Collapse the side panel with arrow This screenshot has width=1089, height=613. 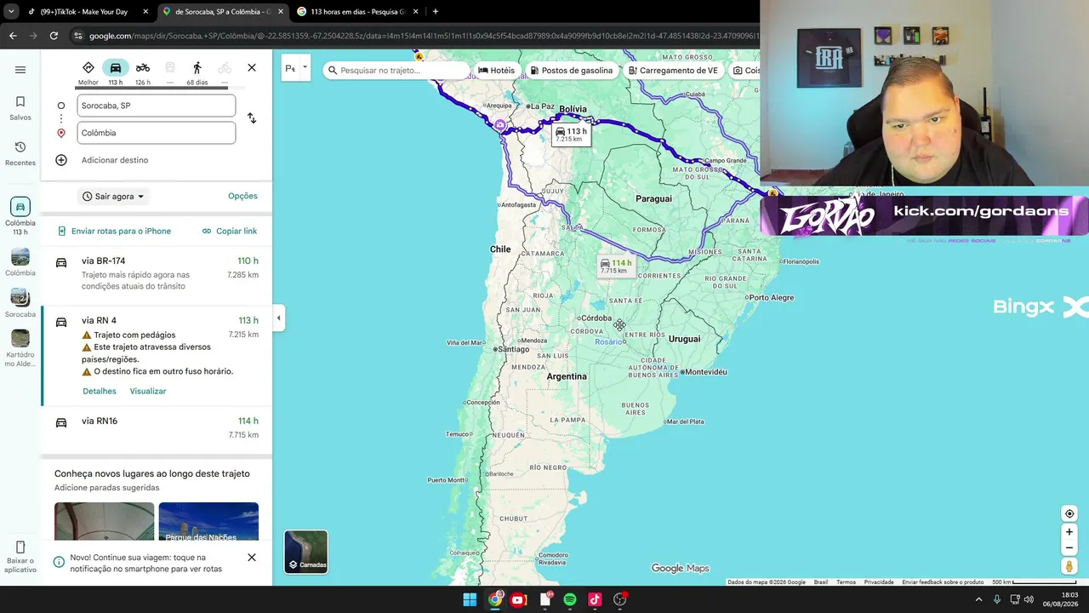[278, 318]
